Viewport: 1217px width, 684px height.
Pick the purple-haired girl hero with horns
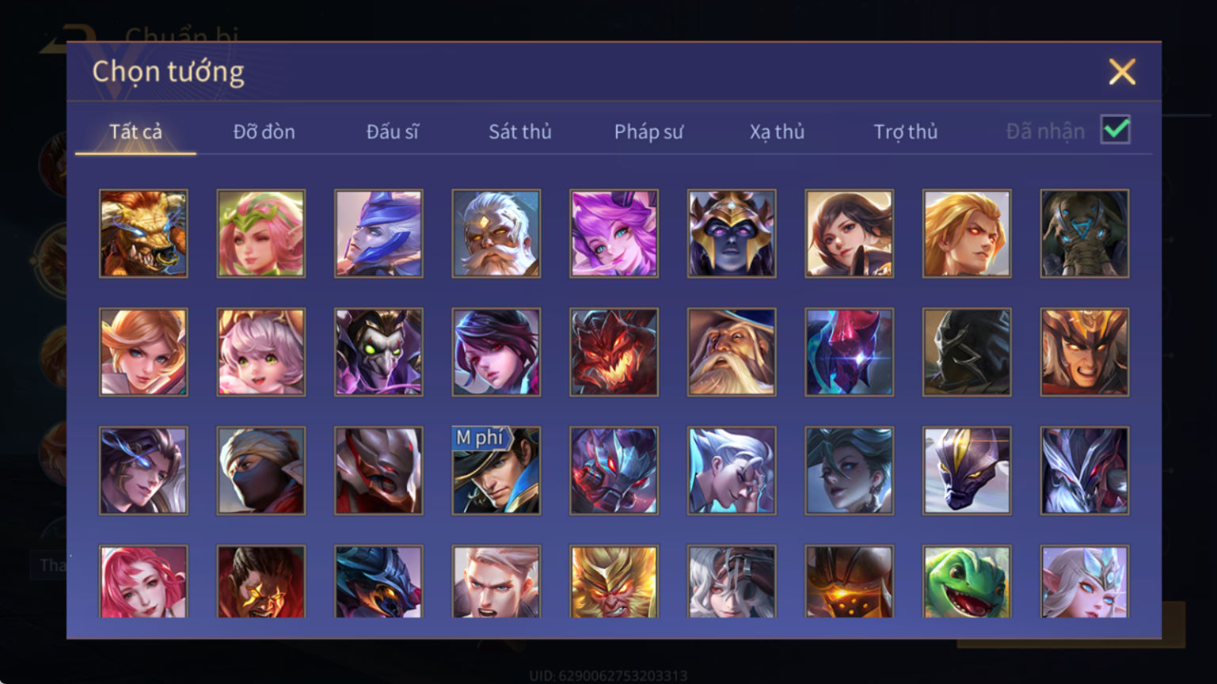(x=614, y=234)
